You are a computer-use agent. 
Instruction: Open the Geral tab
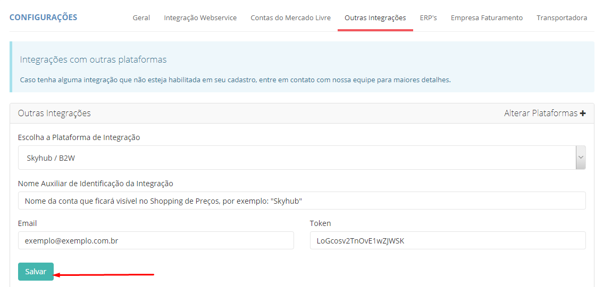click(141, 18)
